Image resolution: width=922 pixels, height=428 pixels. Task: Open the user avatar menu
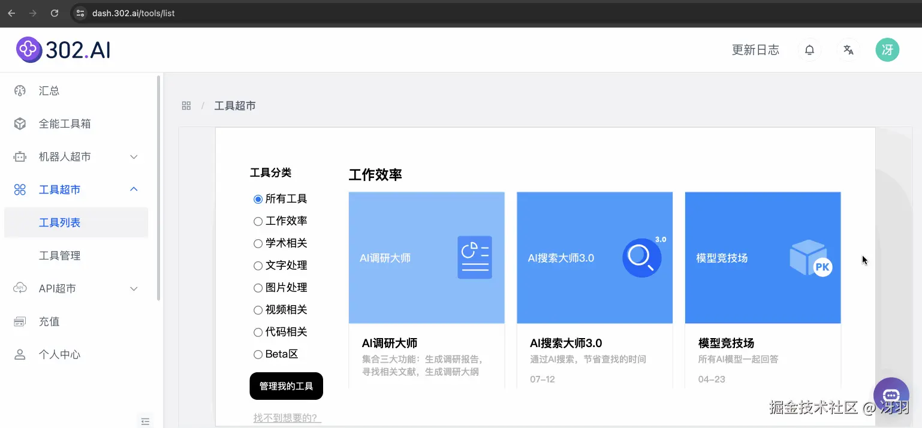click(887, 50)
